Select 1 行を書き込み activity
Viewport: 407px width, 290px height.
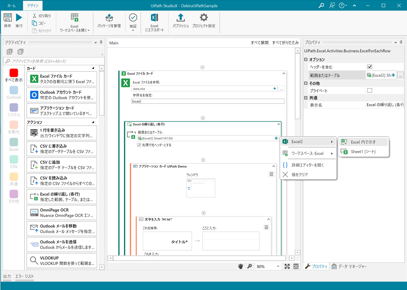pyautogui.click(x=62, y=133)
